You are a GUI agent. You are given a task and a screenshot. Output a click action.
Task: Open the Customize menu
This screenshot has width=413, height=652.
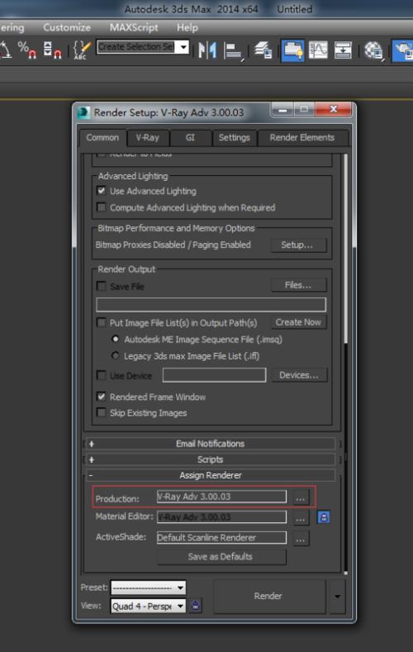tap(66, 27)
